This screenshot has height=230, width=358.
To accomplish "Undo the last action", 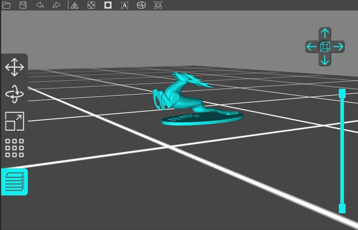I will click(x=40, y=5).
